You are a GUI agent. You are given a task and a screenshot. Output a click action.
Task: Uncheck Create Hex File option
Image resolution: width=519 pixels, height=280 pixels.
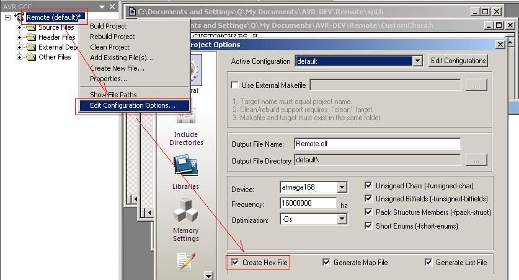tap(235, 262)
